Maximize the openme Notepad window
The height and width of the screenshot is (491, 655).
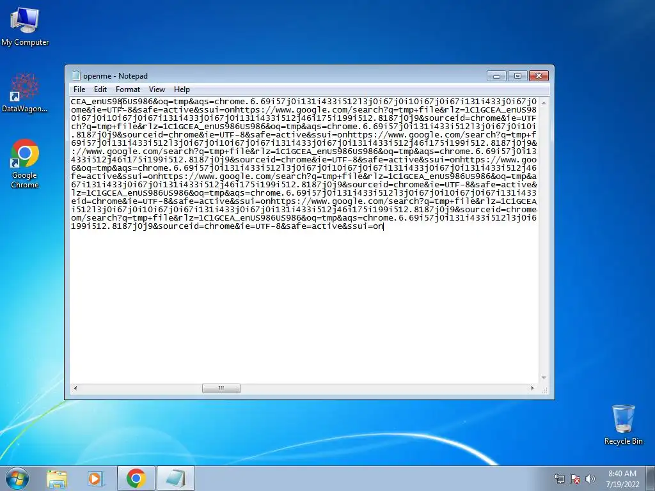(x=517, y=76)
